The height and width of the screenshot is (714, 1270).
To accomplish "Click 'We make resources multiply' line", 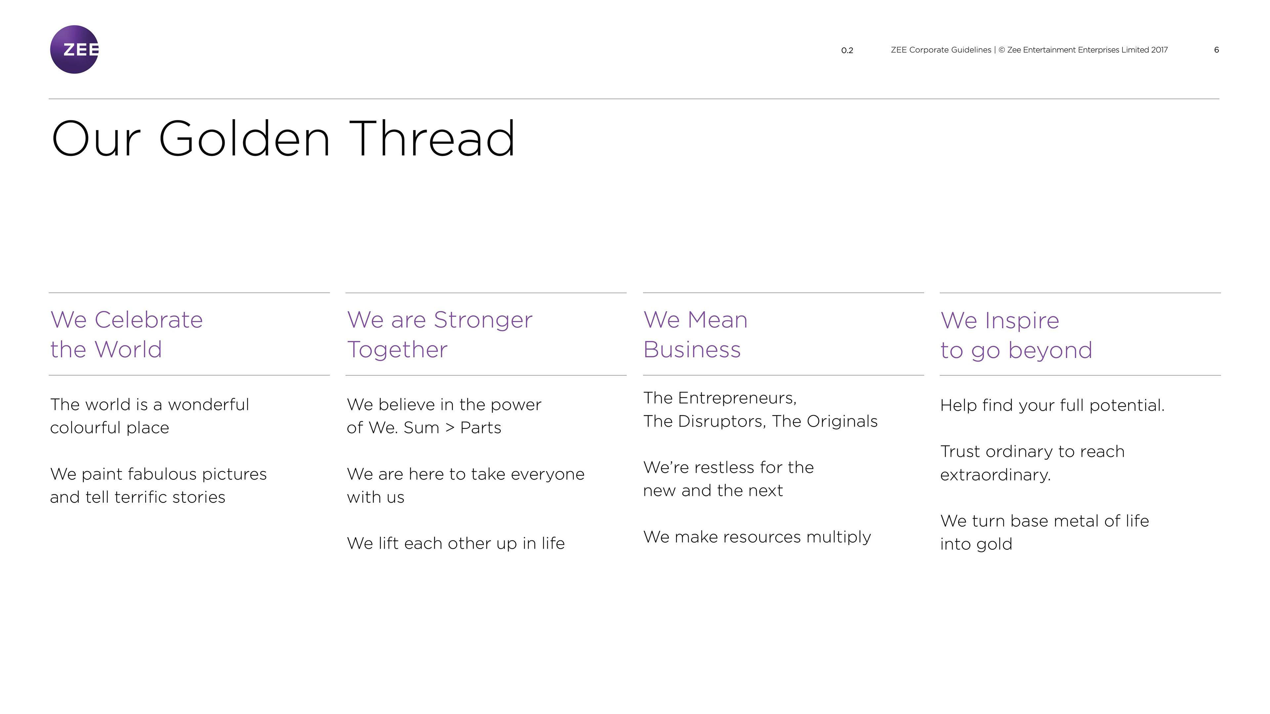I will pos(757,536).
